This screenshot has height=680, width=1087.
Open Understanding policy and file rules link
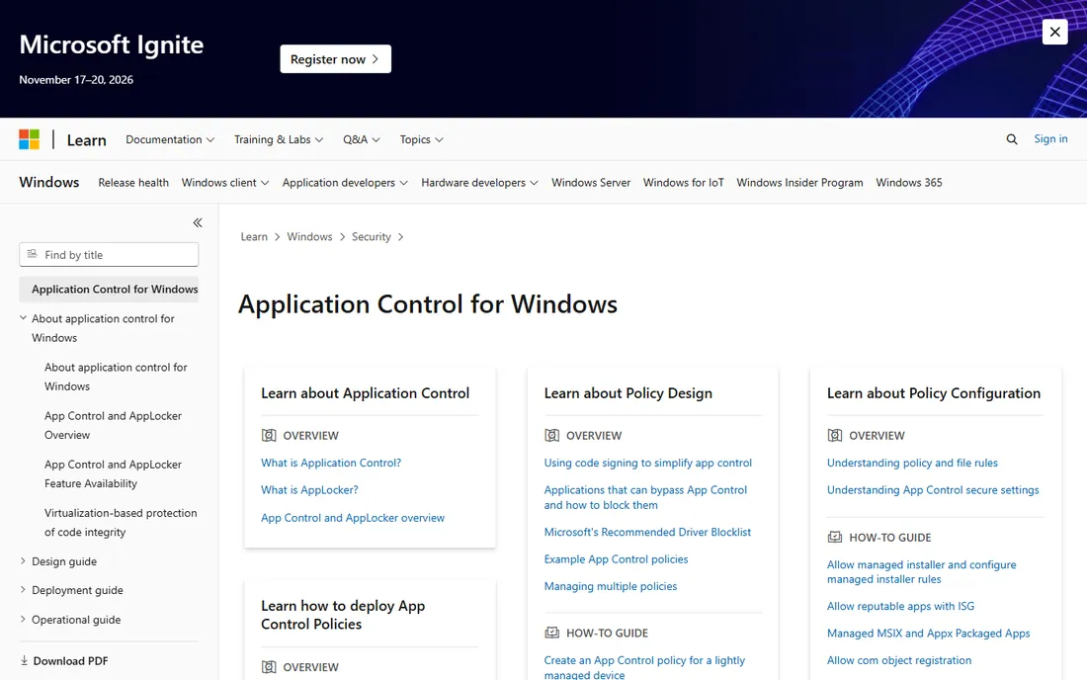point(912,463)
